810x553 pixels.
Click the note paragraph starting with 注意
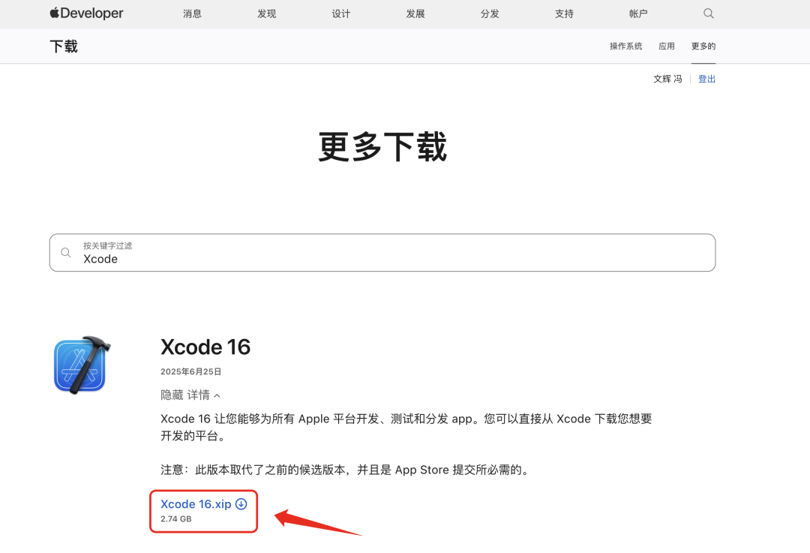346,470
